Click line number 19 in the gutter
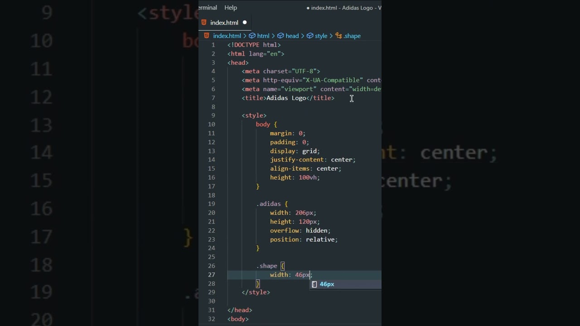The width and height of the screenshot is (580, 326). coord(212,204)
